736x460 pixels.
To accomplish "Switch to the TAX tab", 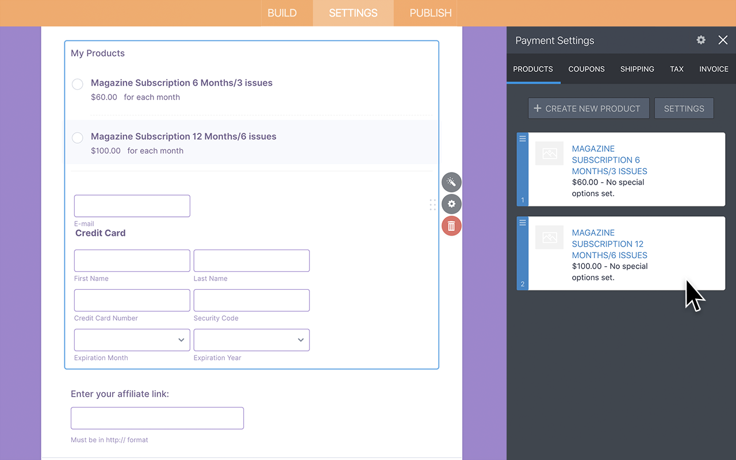I will 677,69.
